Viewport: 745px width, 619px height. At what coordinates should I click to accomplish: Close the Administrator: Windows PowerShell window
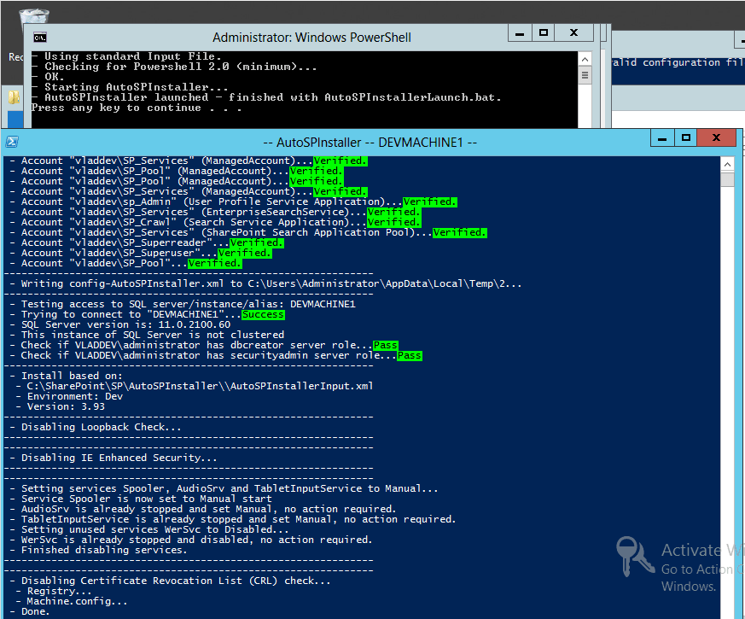click(574, 33)
